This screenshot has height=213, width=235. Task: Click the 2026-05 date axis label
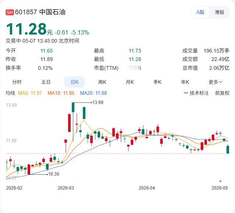(x=220, y=188)
